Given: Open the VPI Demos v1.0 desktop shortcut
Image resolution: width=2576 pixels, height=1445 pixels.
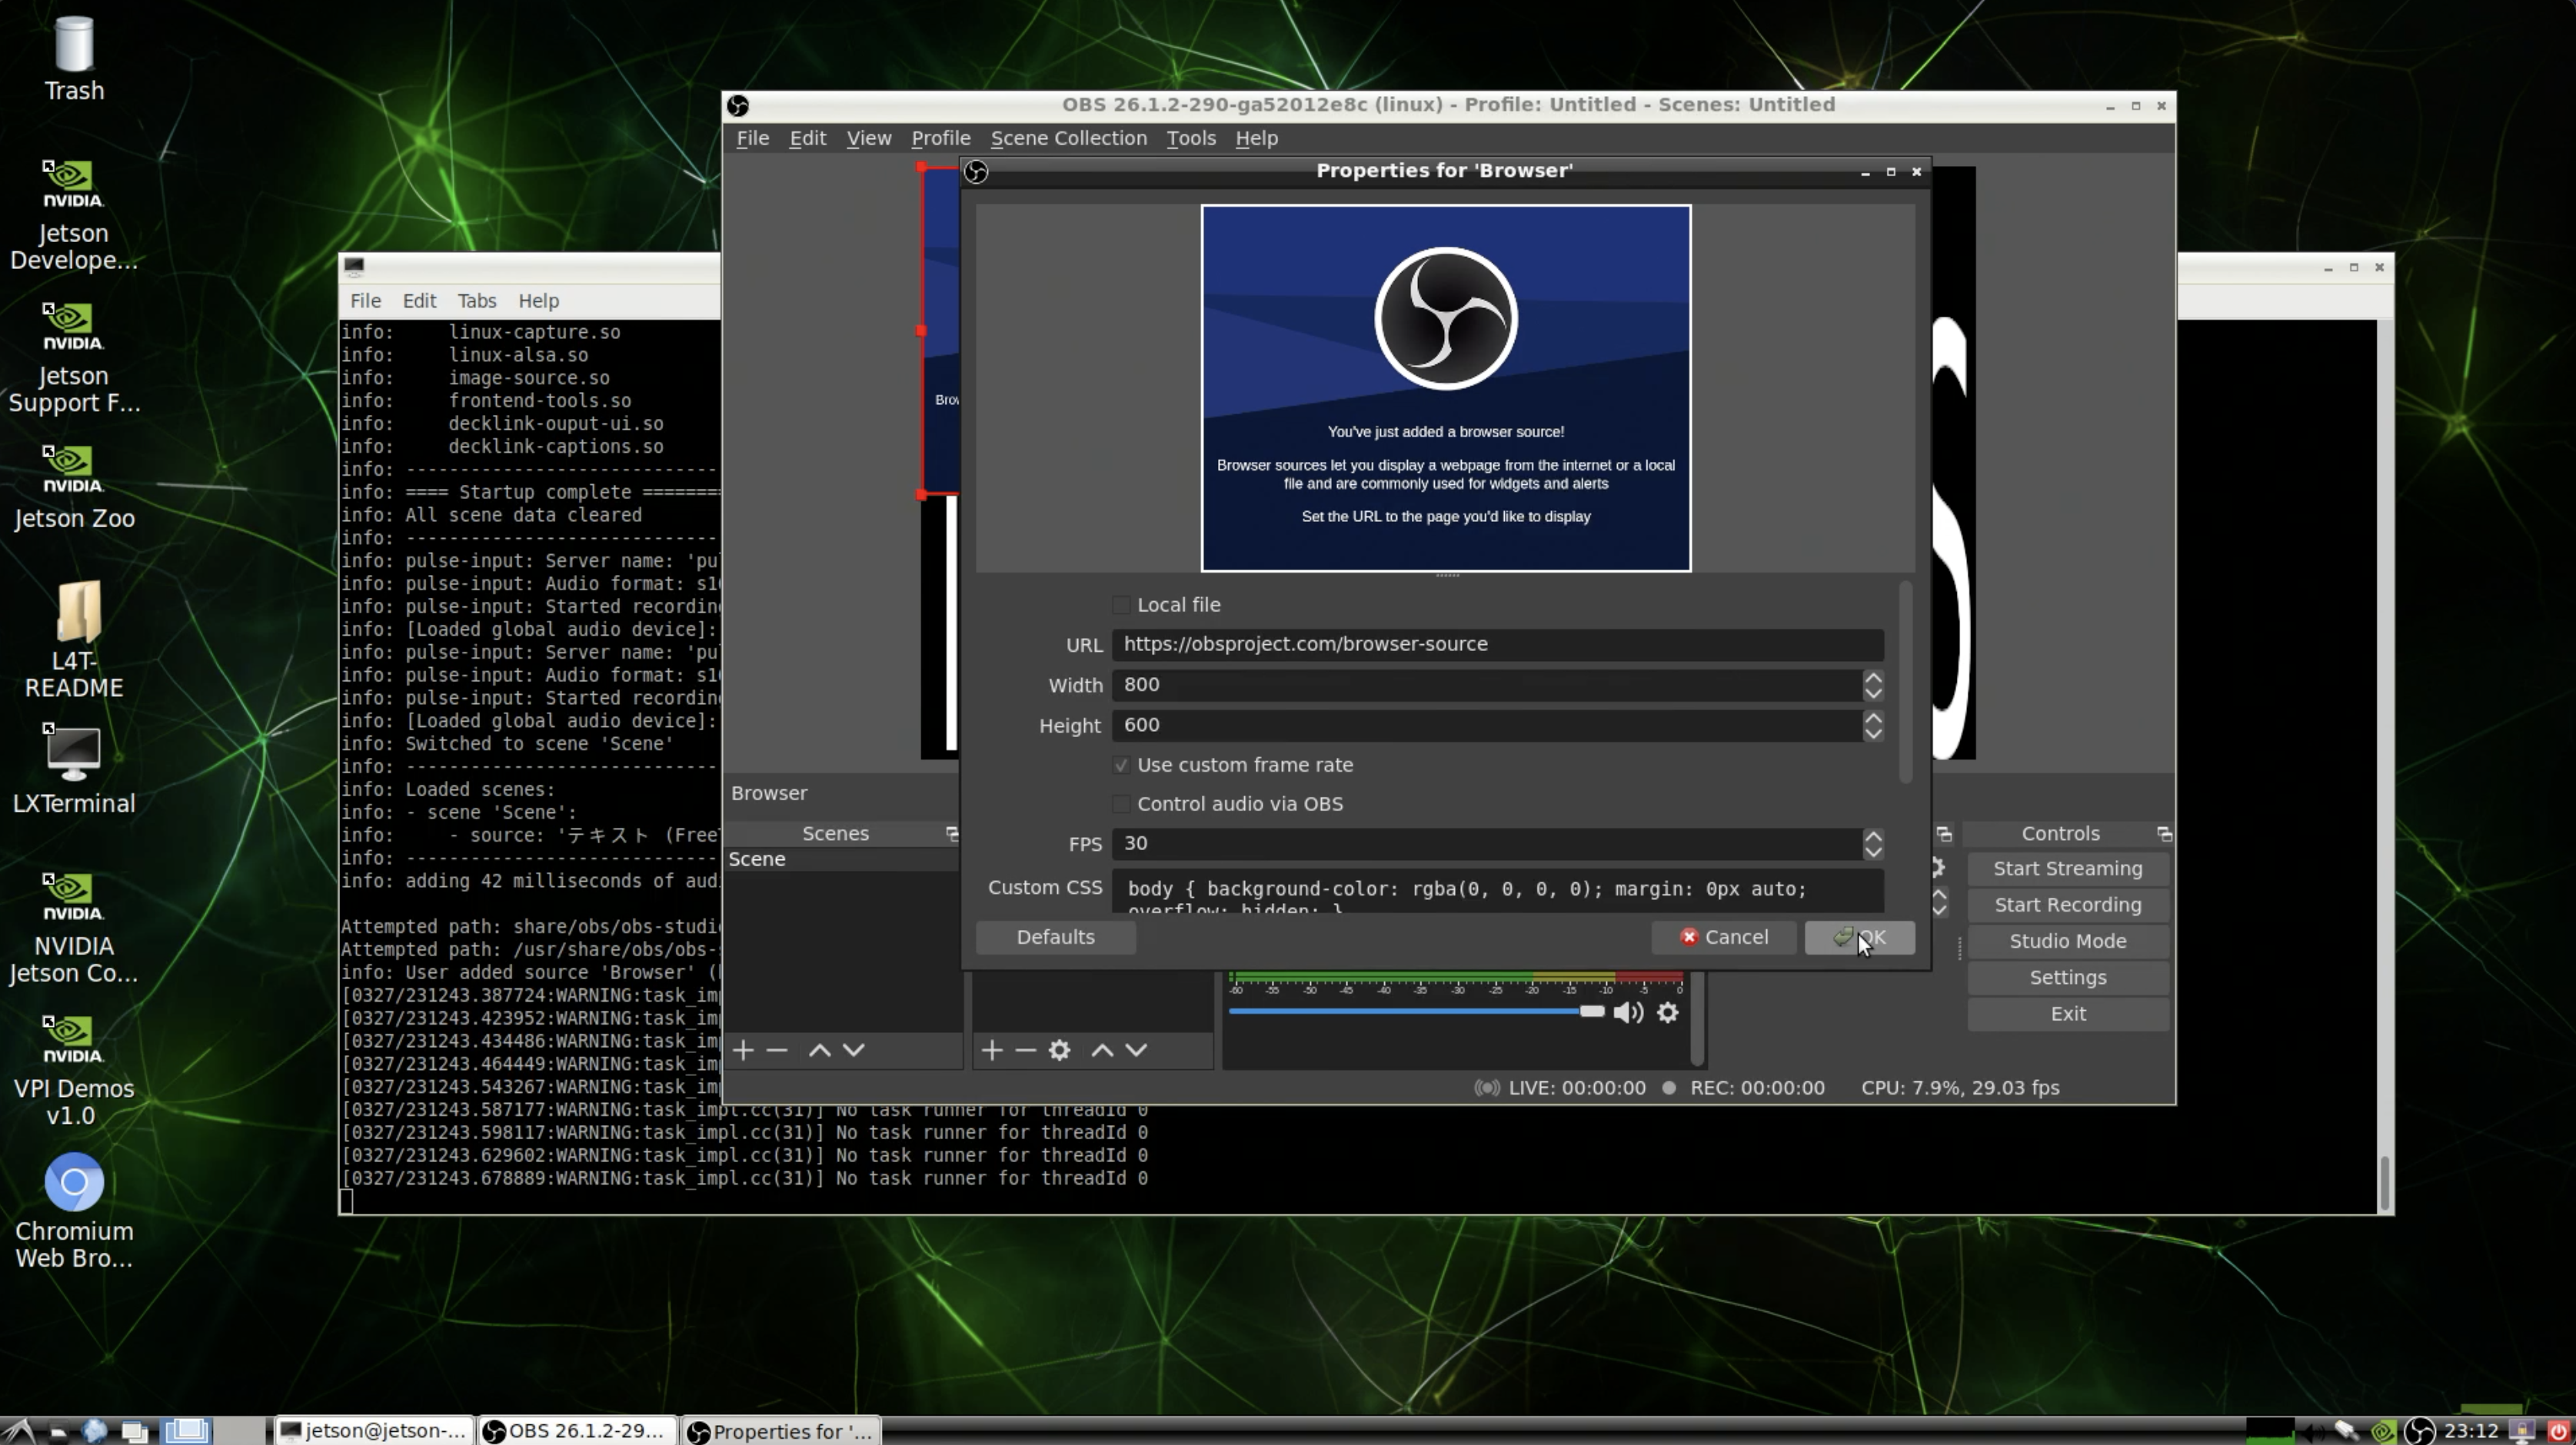Looking at the screenshot, I should (x=73, y=1071).
